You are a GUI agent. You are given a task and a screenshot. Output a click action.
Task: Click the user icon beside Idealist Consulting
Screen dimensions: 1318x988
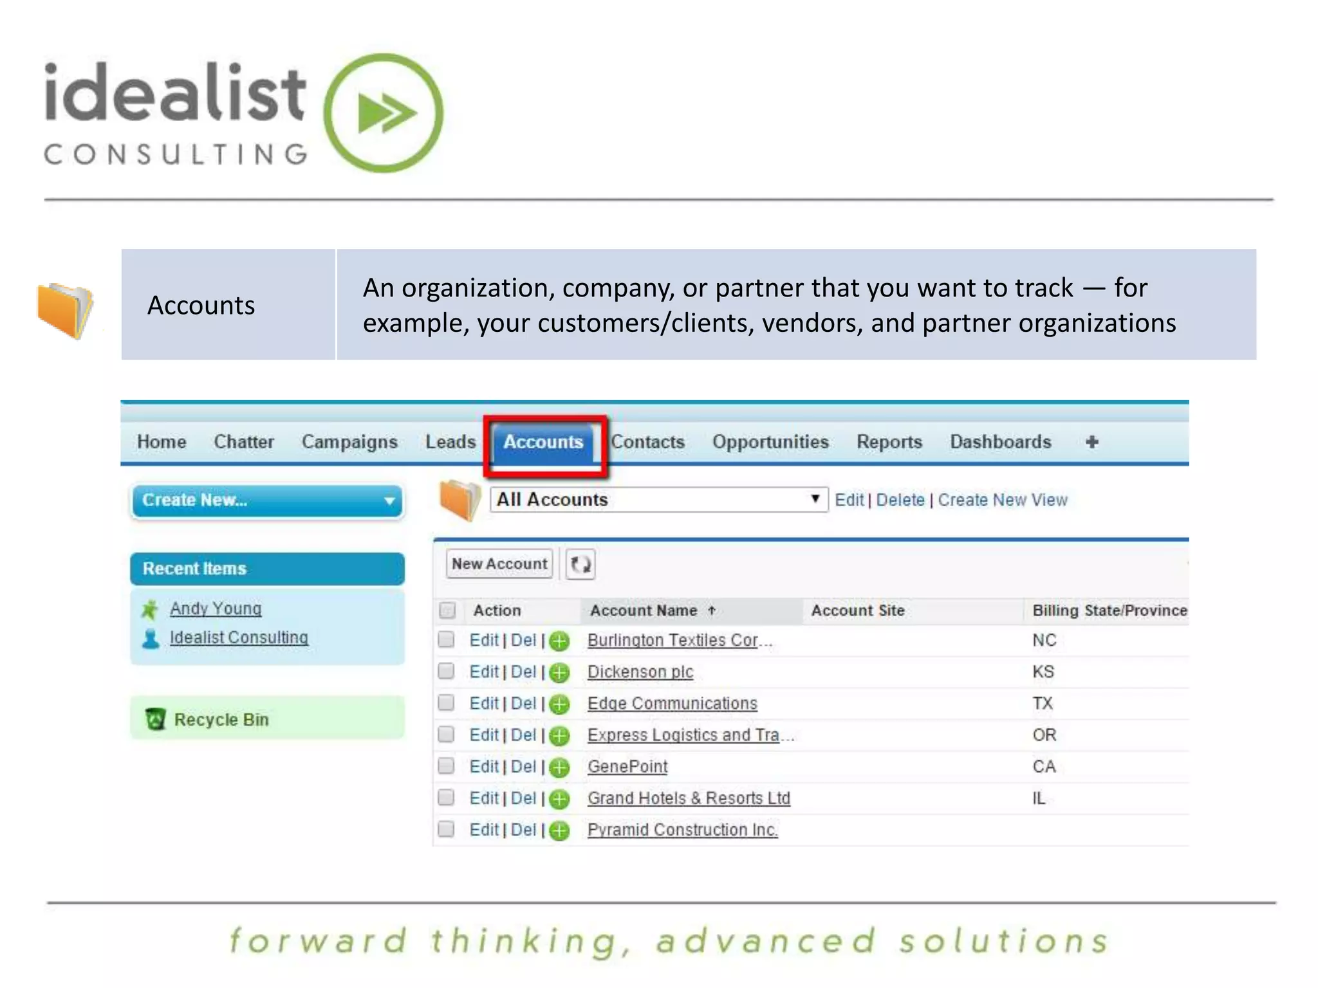[x=151, y=638]
